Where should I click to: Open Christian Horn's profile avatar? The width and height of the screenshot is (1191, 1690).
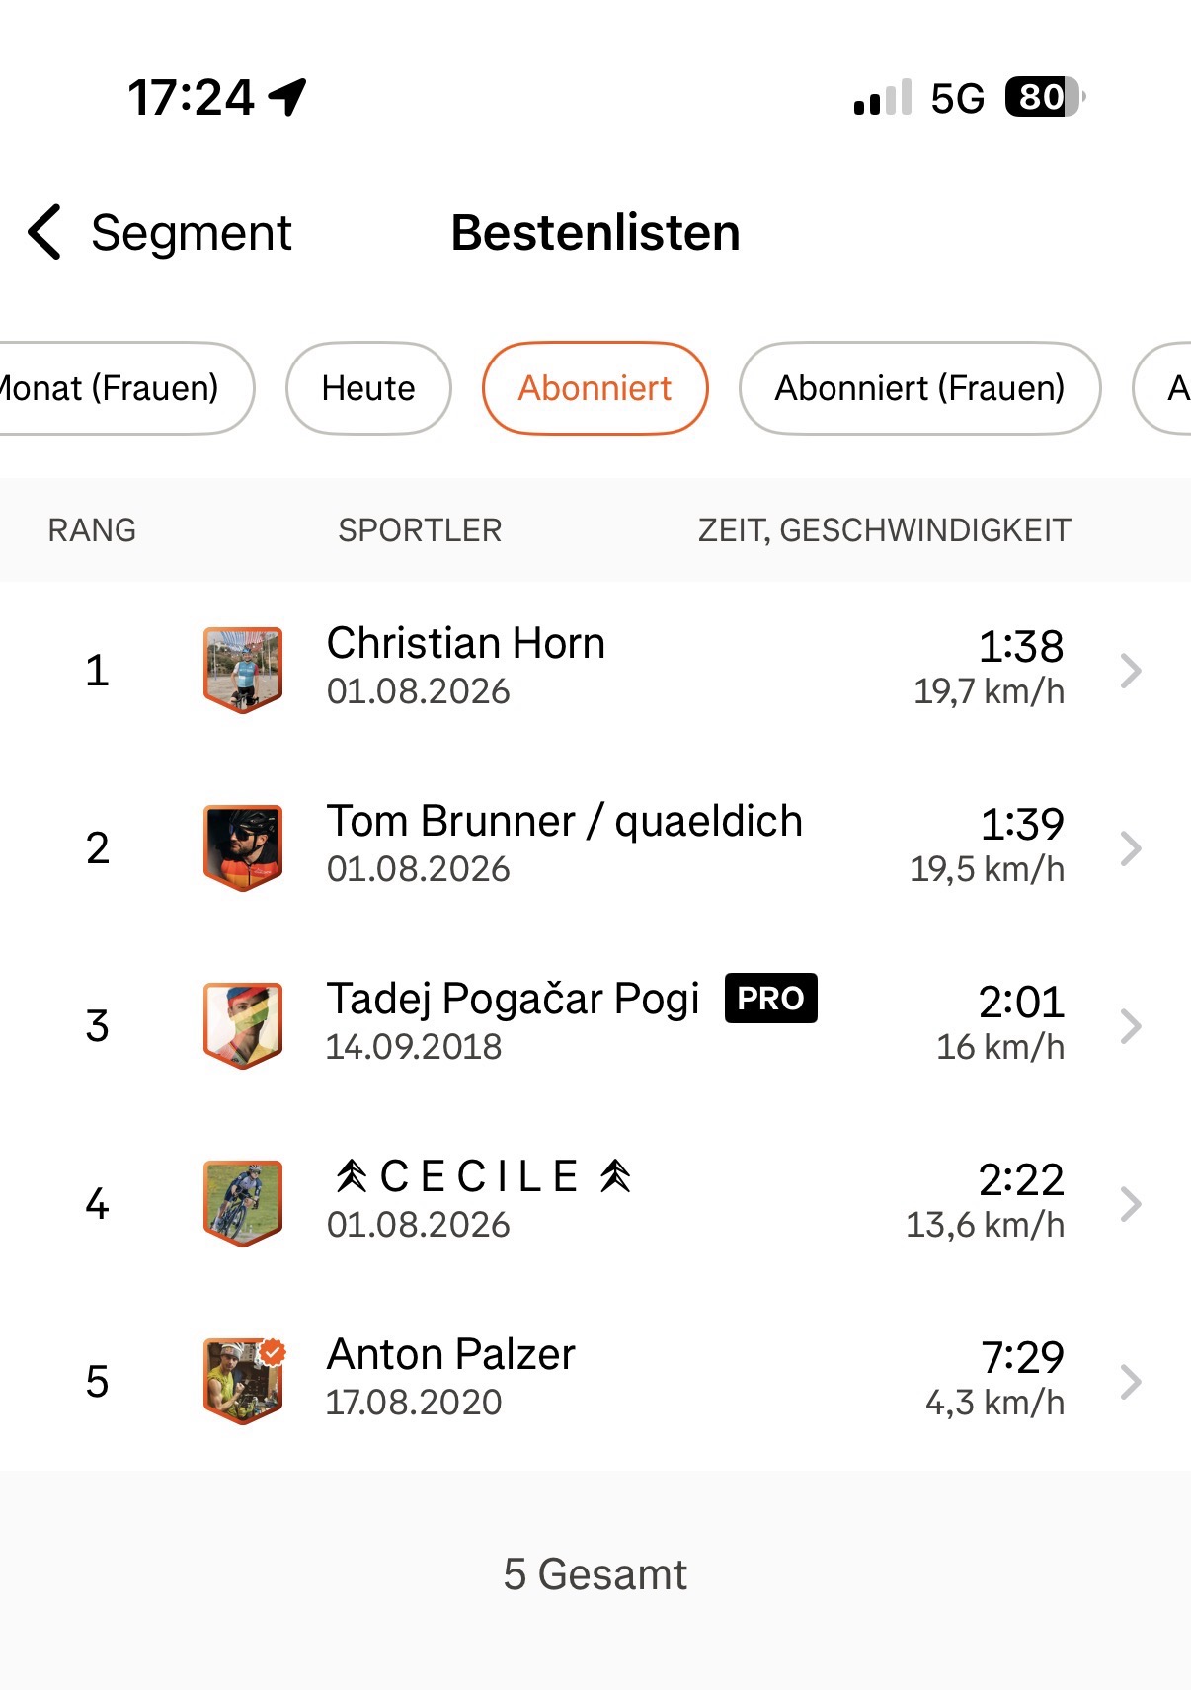point(243,670)
